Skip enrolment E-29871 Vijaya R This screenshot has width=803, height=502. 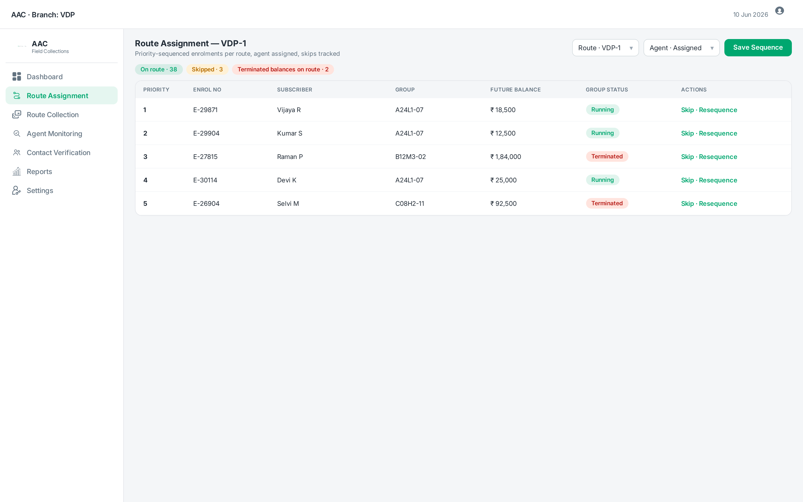tap(687, 110)
